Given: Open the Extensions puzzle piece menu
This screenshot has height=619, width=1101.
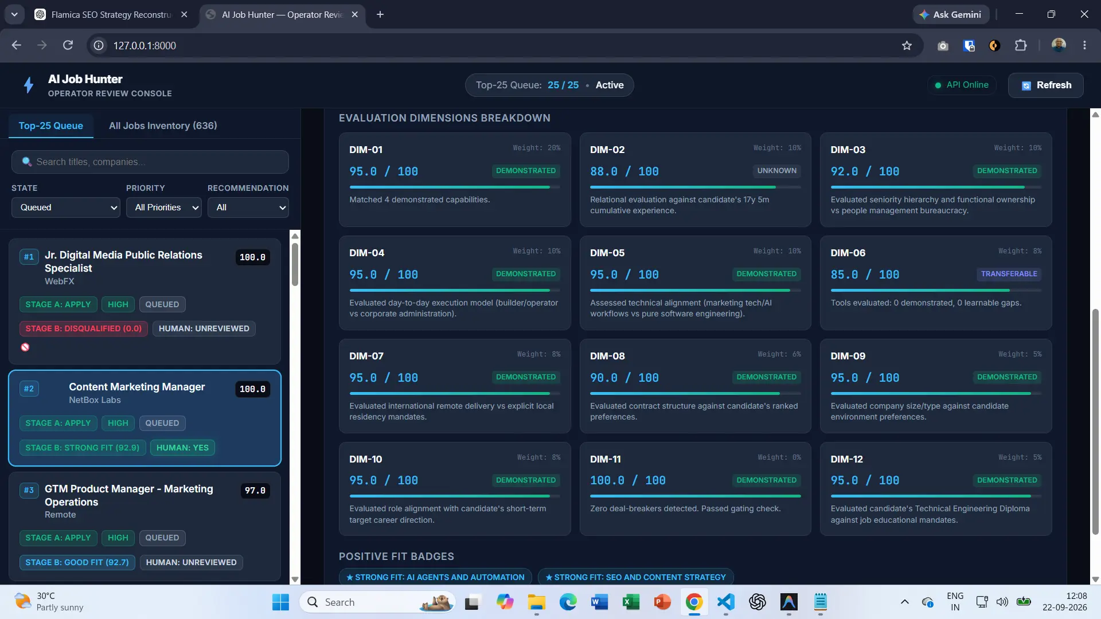Looking at the screenshot, I should coord(1021,45).
